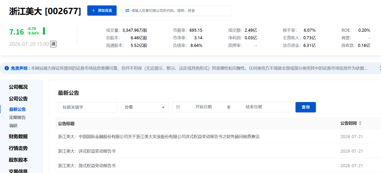
Task: Click the 标题关键字 input field
Action: point(87,107)
